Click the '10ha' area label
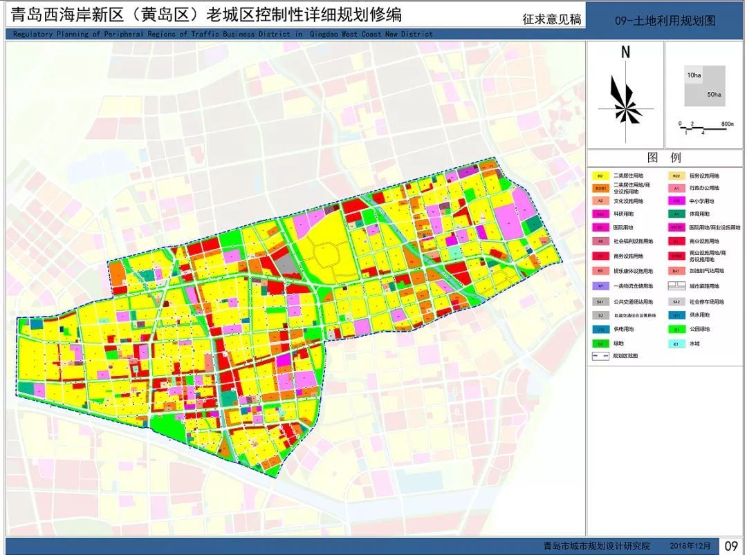 pyautogui.click(x=694, y=75)
